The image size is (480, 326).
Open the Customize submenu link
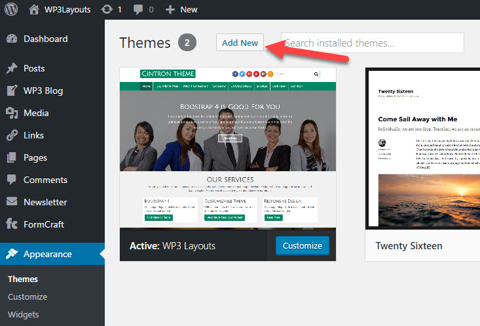click(x=28, y=297)
